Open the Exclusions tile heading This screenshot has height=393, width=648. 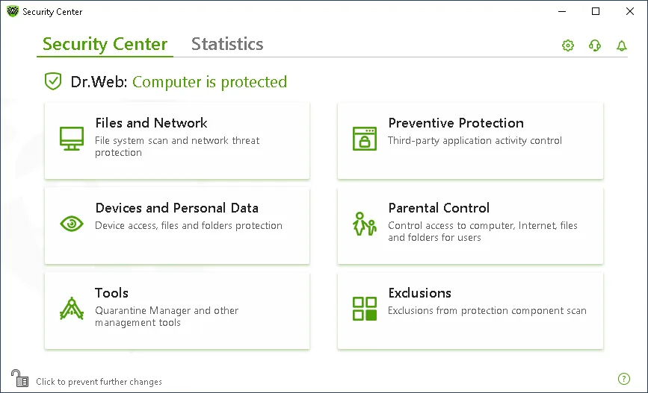coord(419,293)
